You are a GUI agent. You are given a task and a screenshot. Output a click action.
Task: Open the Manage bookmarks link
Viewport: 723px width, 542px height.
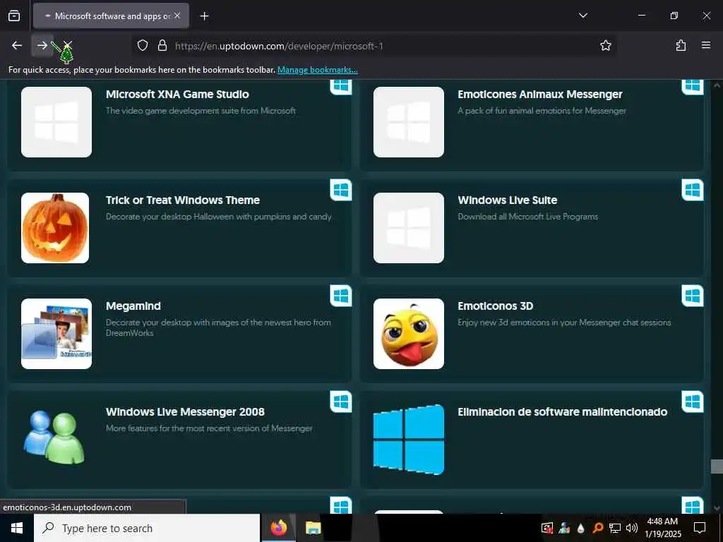click(317, 70)
